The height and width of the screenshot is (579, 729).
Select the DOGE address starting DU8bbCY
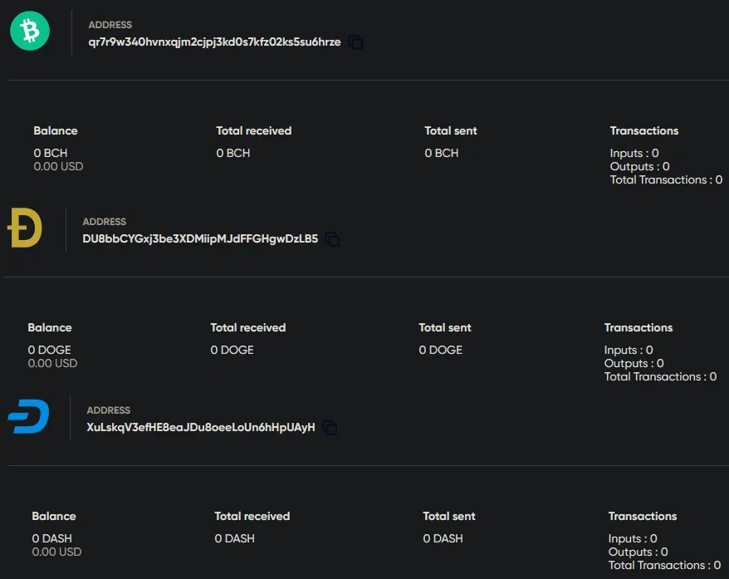200,238
